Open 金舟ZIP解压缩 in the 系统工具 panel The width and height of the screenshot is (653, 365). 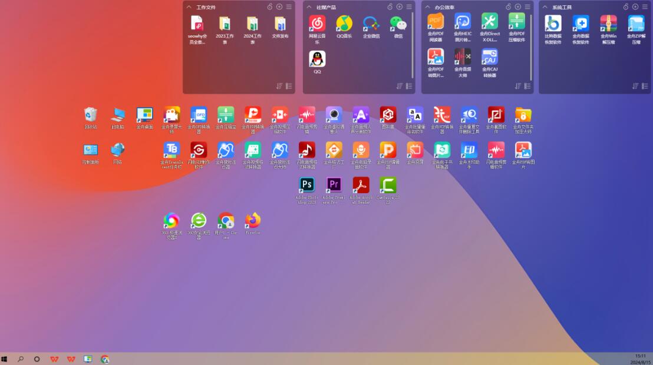636,24
